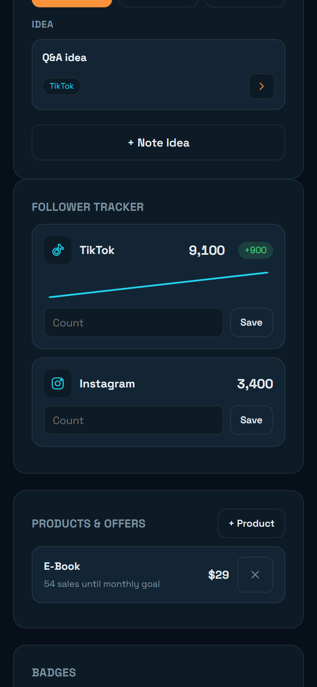Save the TikTok follower count
317x687 pixels.
pyautogui.click(x=252, y=322)
